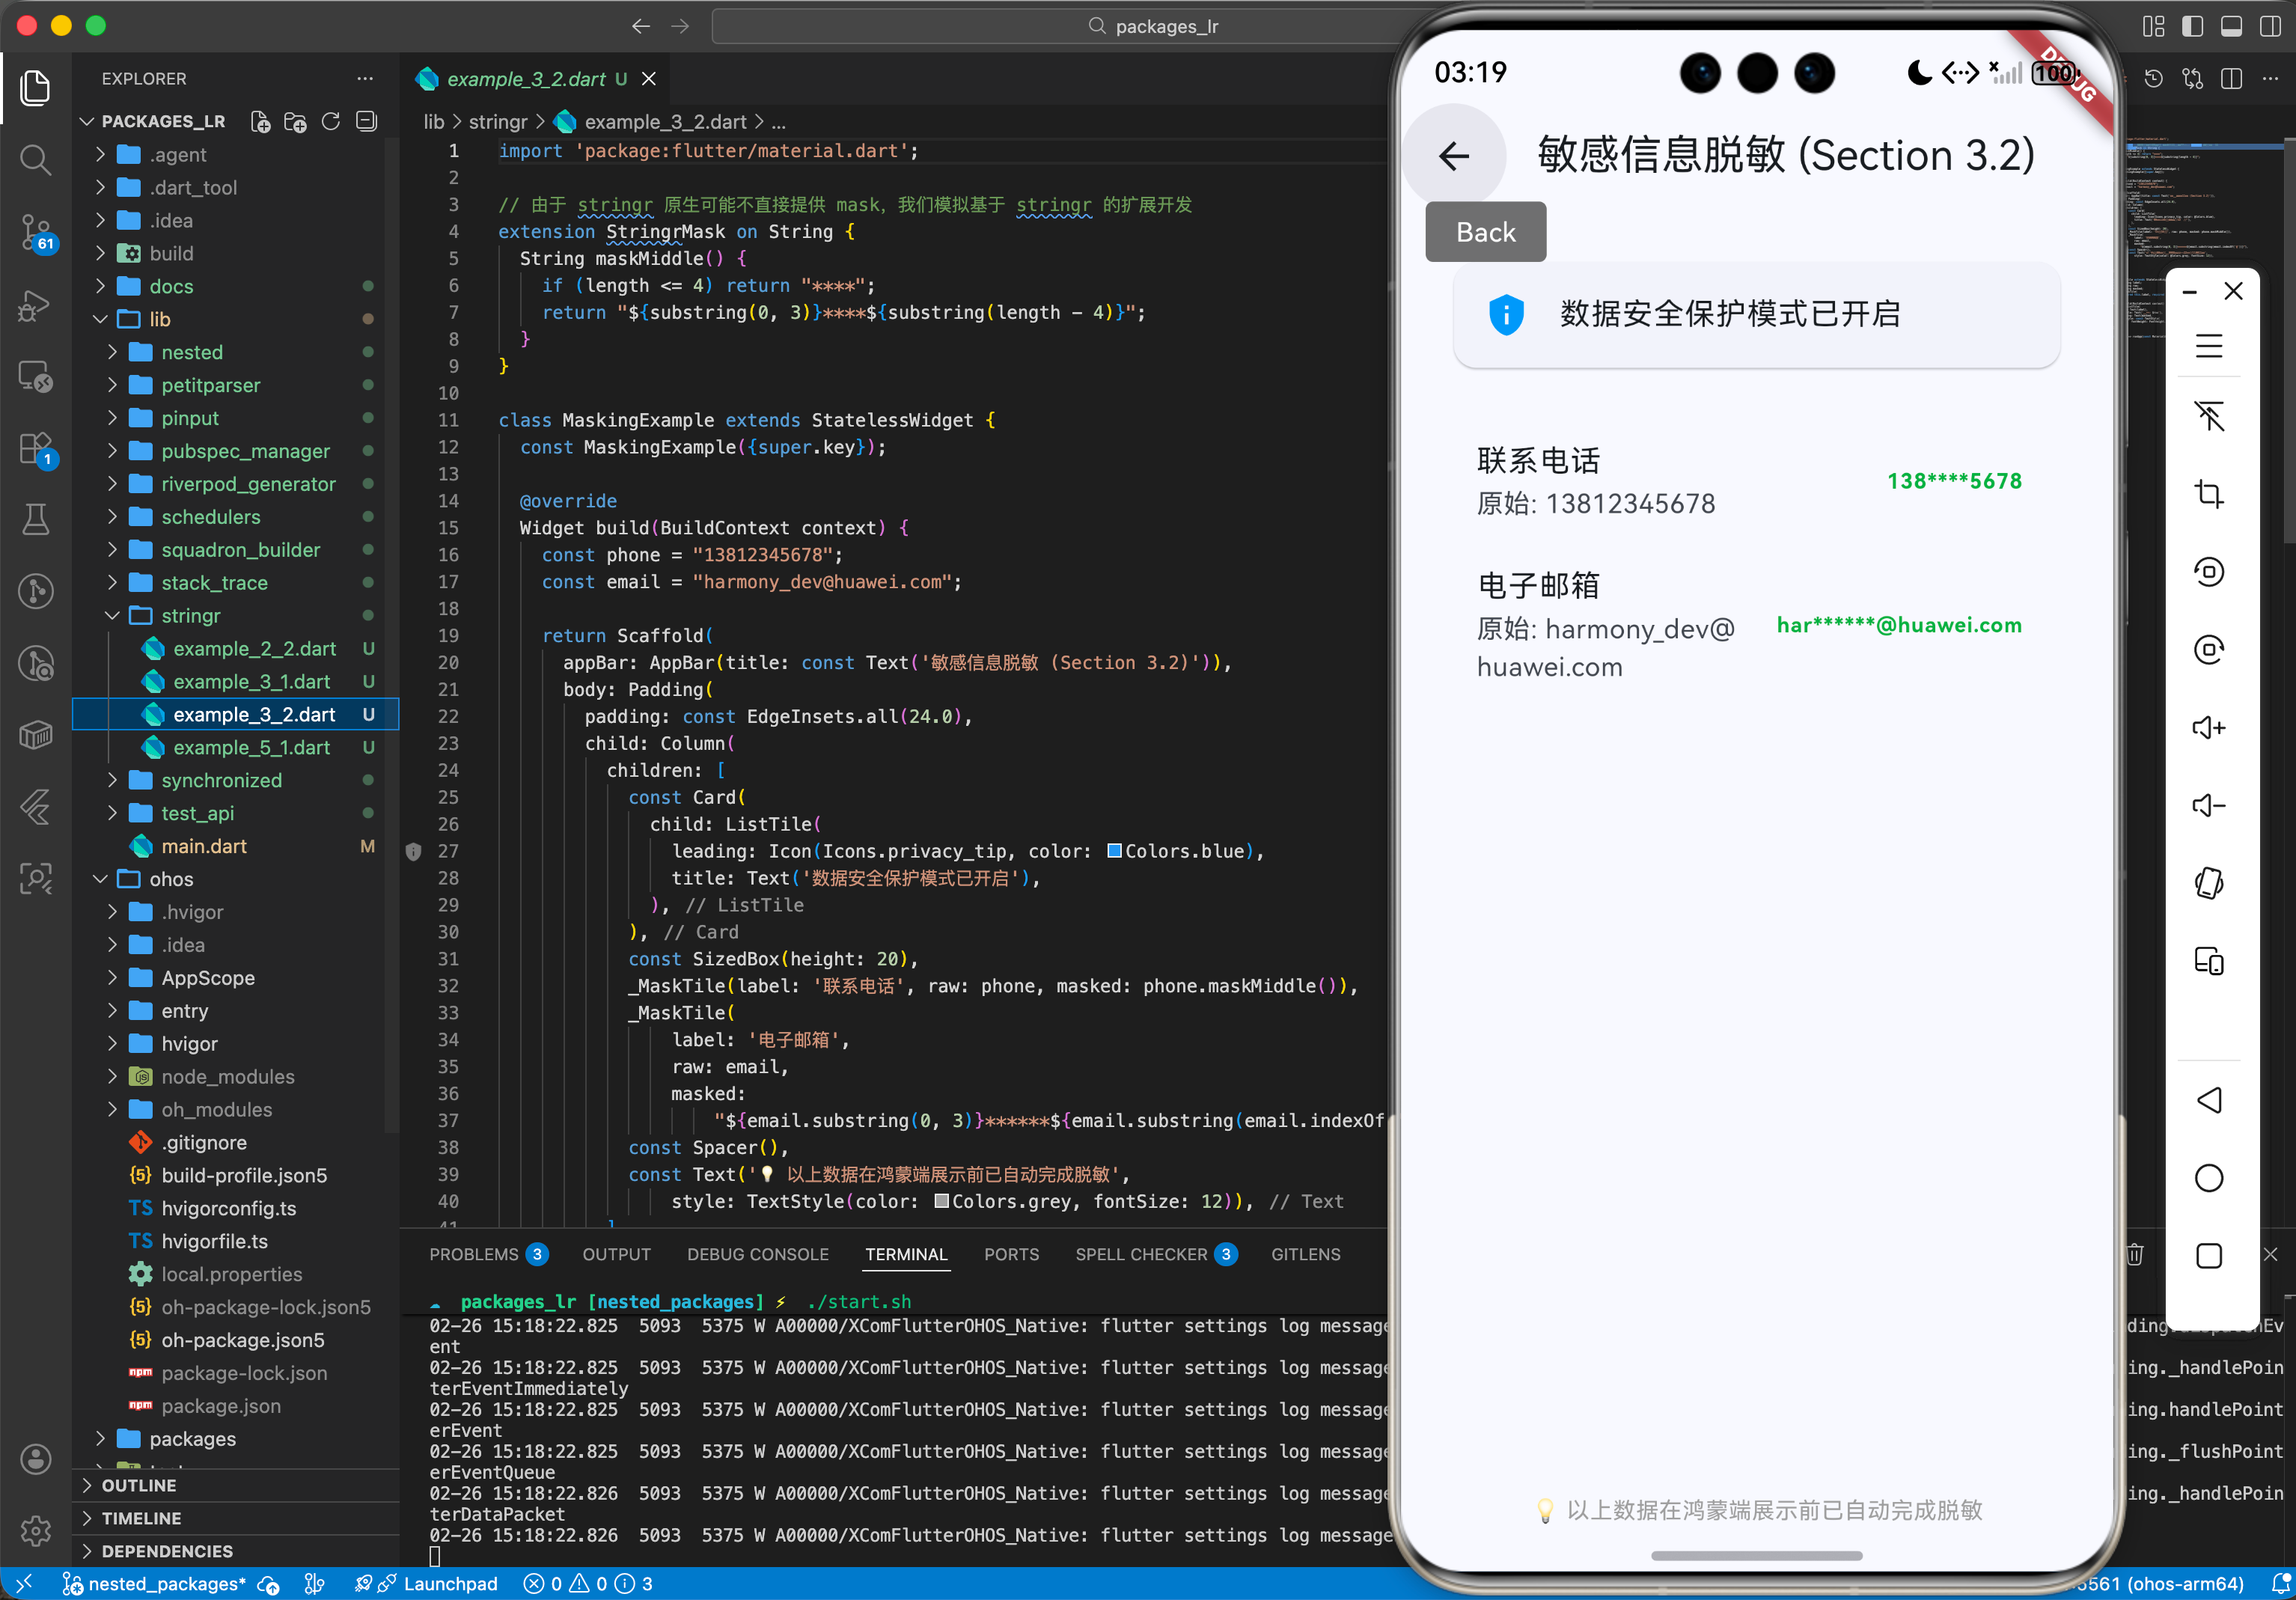Expand the OUTLINE section
Screen dimensions: 2296x1600
236,1485
